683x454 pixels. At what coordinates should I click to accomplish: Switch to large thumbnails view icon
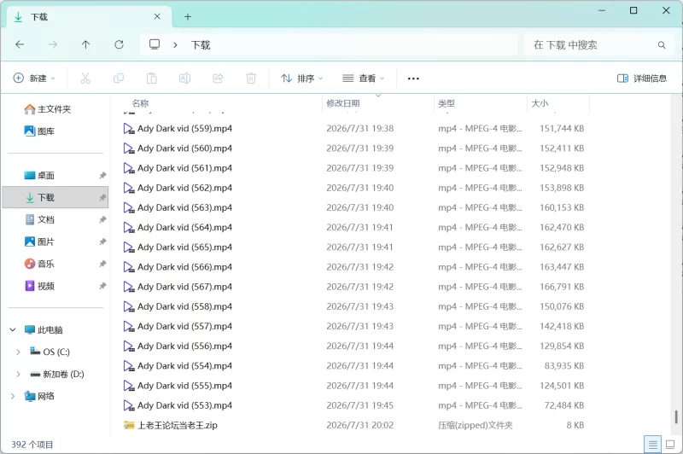point(670,445)
